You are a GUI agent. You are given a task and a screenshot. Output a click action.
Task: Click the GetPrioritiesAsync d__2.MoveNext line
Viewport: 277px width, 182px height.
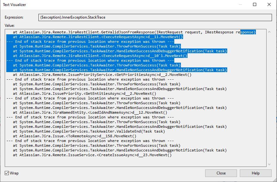102,75
